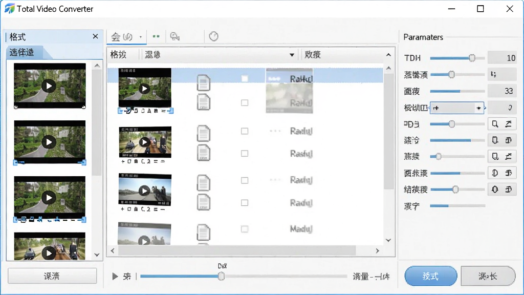The height and width of the screenshot is (295, 524).
Task: Click collapse arrow at column header right end
Action: click(388, 54)
